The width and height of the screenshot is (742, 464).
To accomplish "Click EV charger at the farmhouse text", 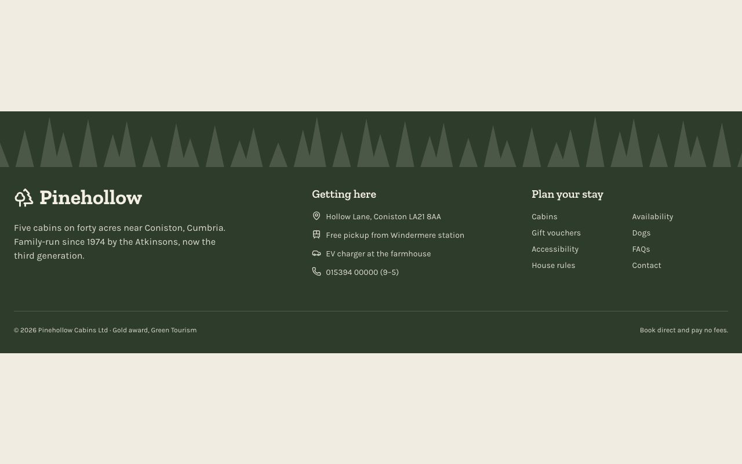I will [378, 253].
